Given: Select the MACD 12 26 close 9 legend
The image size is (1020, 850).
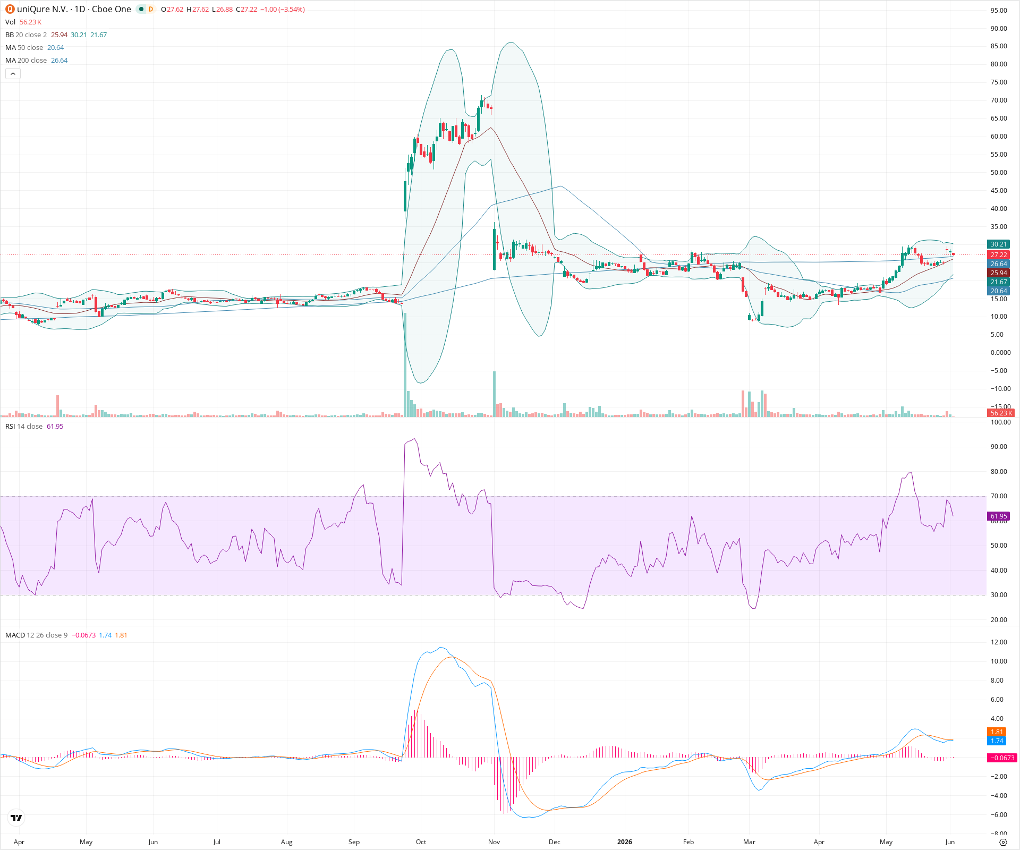Looking at the screenshot, I should [37, 635].
